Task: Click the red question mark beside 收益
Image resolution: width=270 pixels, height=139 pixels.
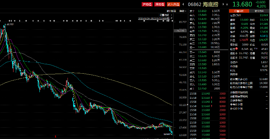Action: tap(236, 48)
